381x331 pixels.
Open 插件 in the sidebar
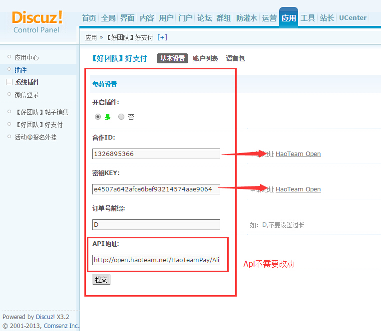(x=20, y=70)
